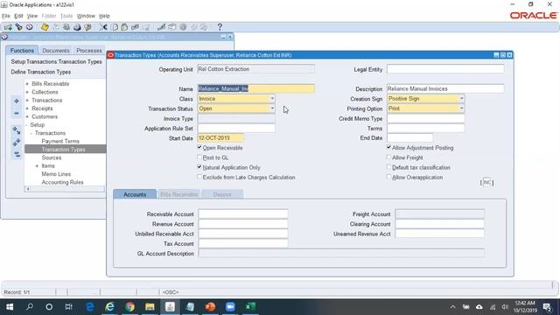Click the Show Navigator toolbar icon
560x315 pixels.
pyautogui.click(x=29, y=27)
